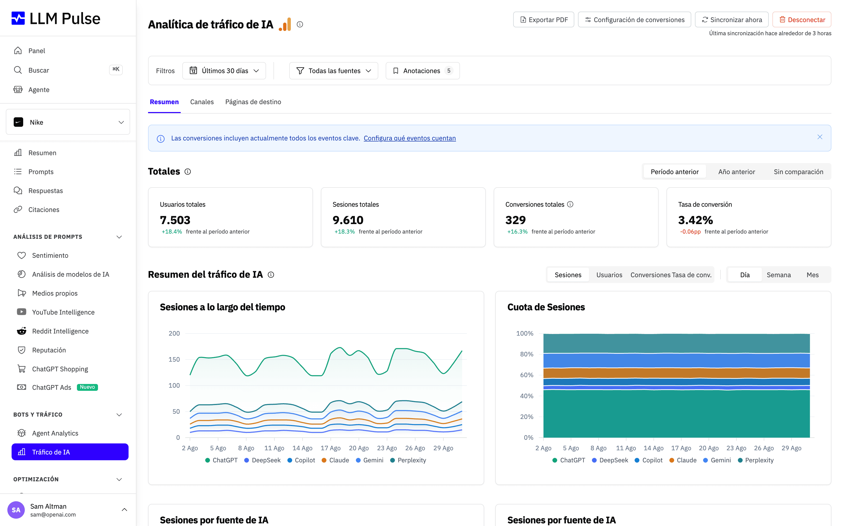Click the LLM Pulse logo icon
843x526 pixels.
18,18
